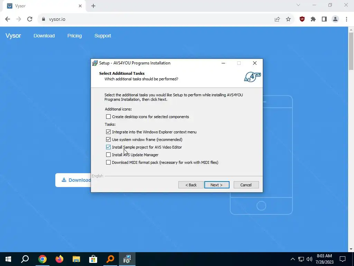Viewport: 354px width, 266px height.
Task: Switch to Chrome from the taskbar
Action: click(x=42, y=259)
